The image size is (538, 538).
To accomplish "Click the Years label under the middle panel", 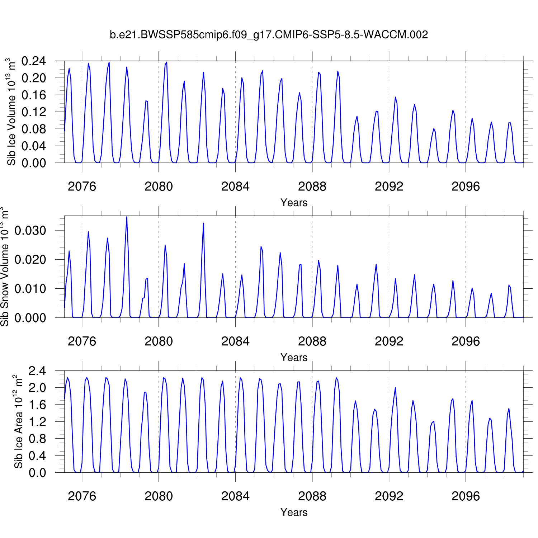I will [x=294, y=358].
